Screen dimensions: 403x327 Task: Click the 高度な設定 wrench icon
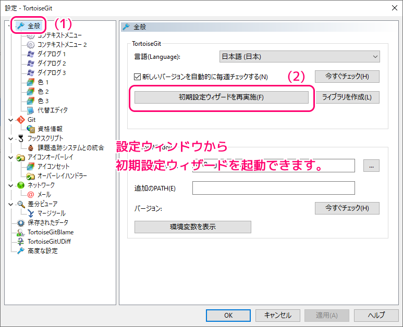(21, 251)
